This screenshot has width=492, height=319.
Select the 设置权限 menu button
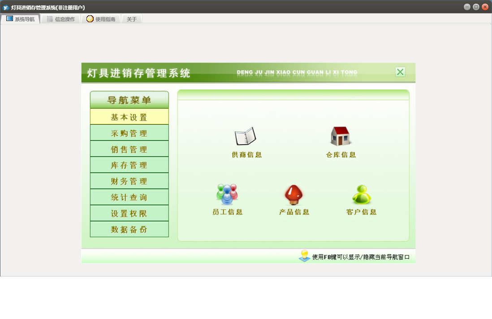129,213
